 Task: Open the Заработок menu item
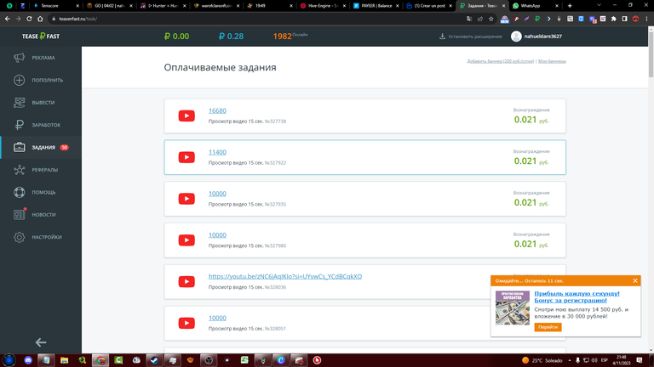[41, 125]
